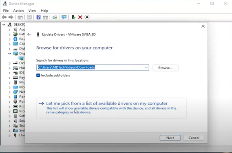The image size is (232, 153).
Task: Click the Device Manager title bar icon
Action: (x=5, y=4)
